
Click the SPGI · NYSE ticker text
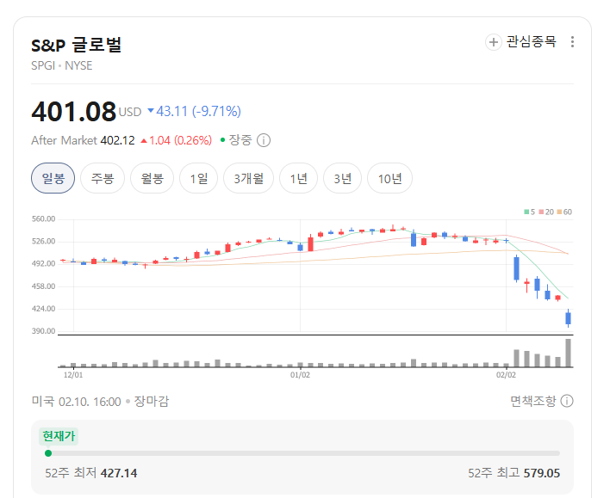pos(62,65)
